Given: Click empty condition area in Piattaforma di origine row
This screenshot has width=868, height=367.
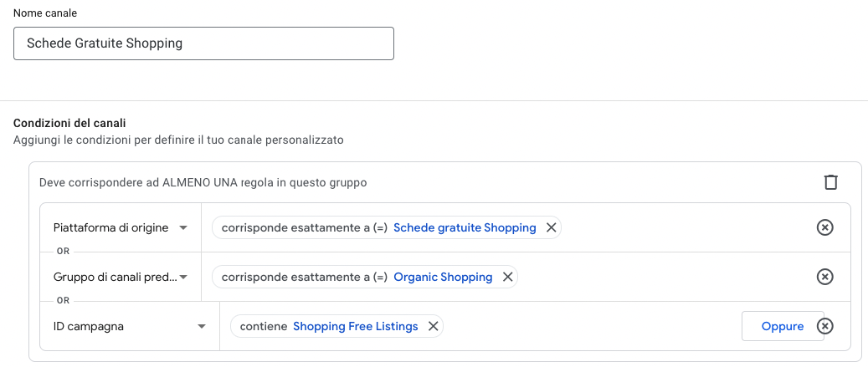Looking at the screenshot, I should pos(686,227).
